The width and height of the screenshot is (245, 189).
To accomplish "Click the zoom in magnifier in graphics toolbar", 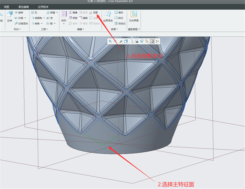I will (x=110, y=41).
